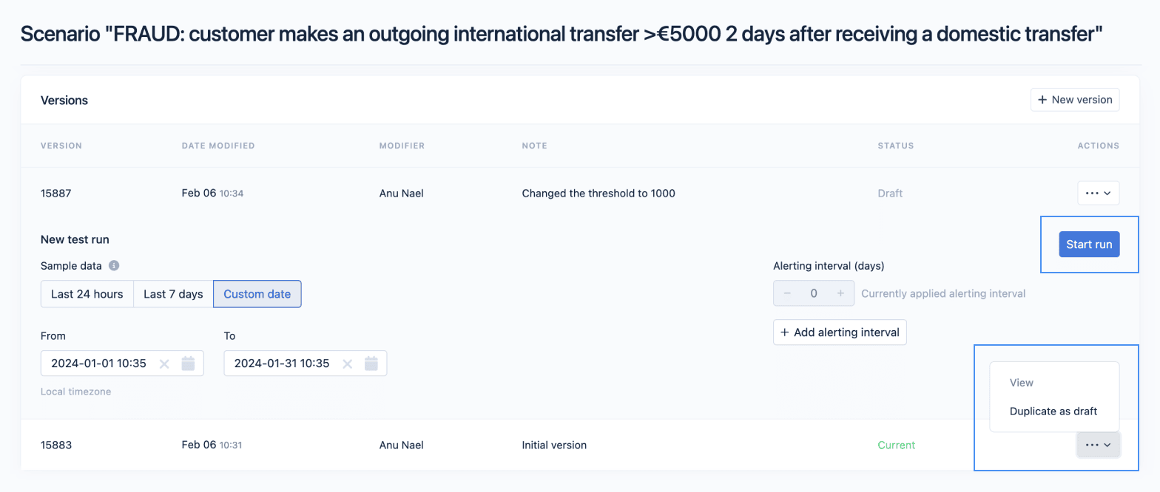Select Duplicate as draft from the menu
Screen dimensions: 1160x492
click(1053, 411)
